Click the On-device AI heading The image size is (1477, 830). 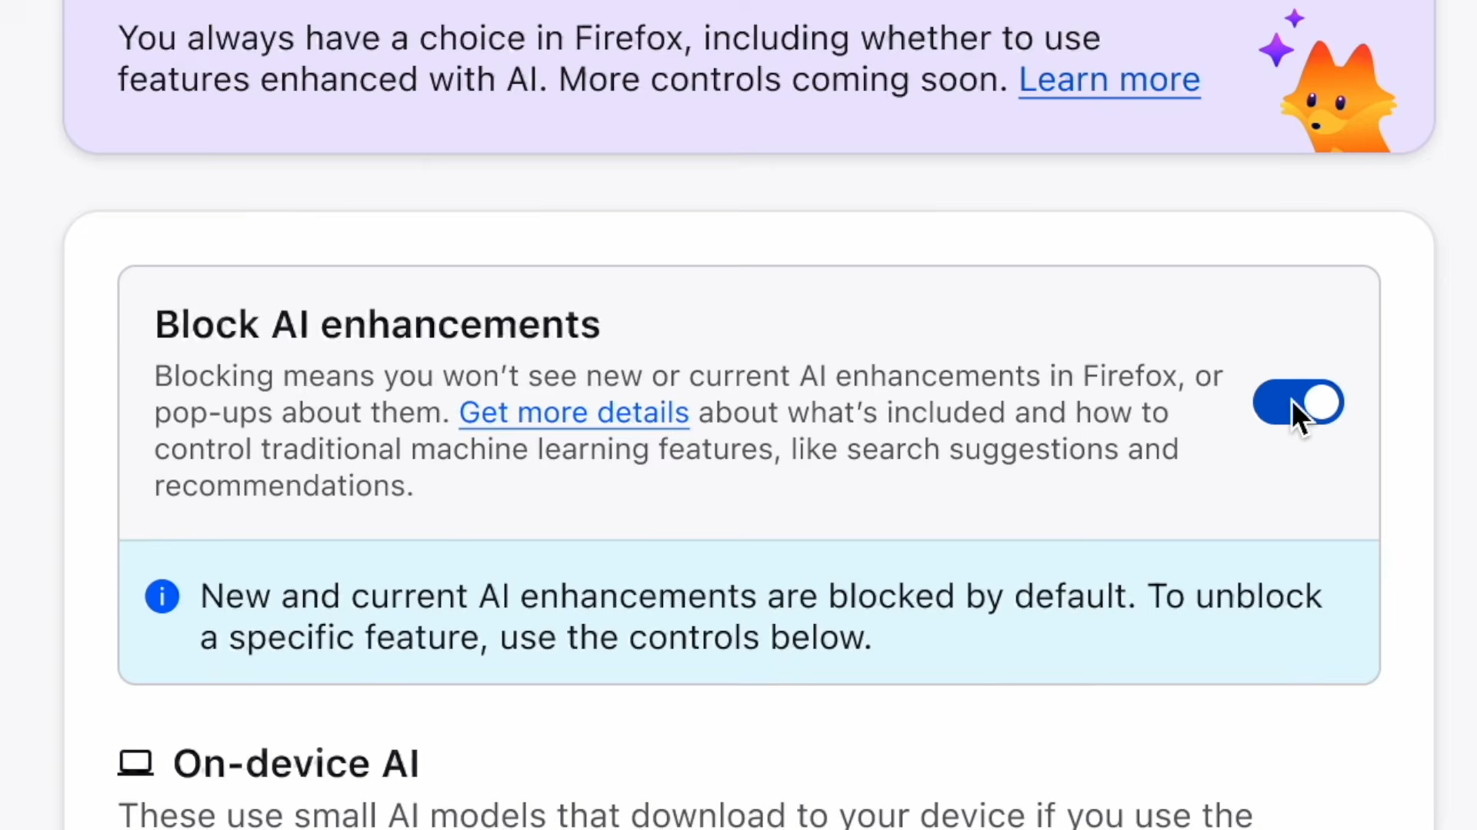tap(296, 762)
